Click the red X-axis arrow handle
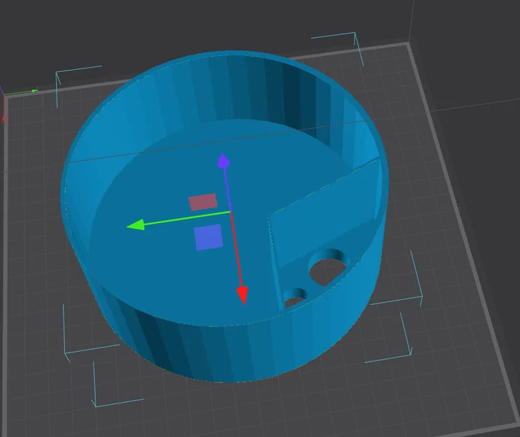520x437 pixels. [x=242, y=295]
